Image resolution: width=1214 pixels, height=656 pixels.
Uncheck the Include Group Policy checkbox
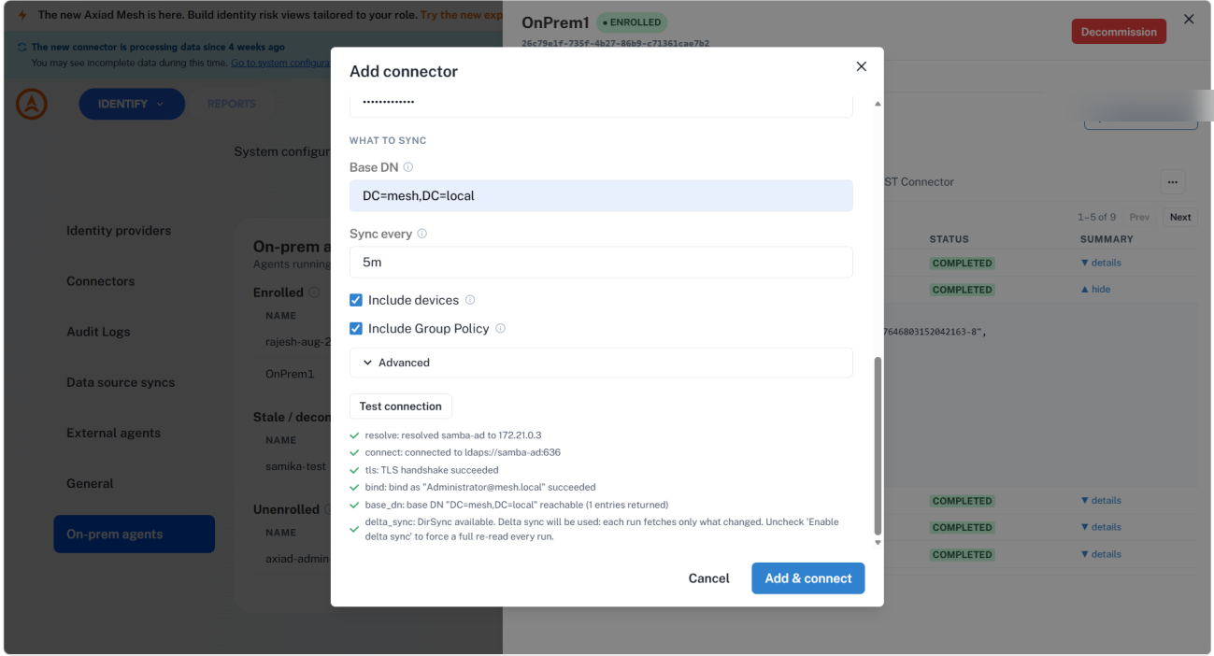point(356,328)
